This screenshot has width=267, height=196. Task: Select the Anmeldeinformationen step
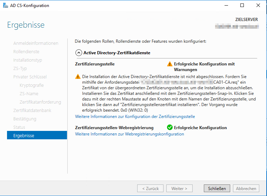click(36, 43)
